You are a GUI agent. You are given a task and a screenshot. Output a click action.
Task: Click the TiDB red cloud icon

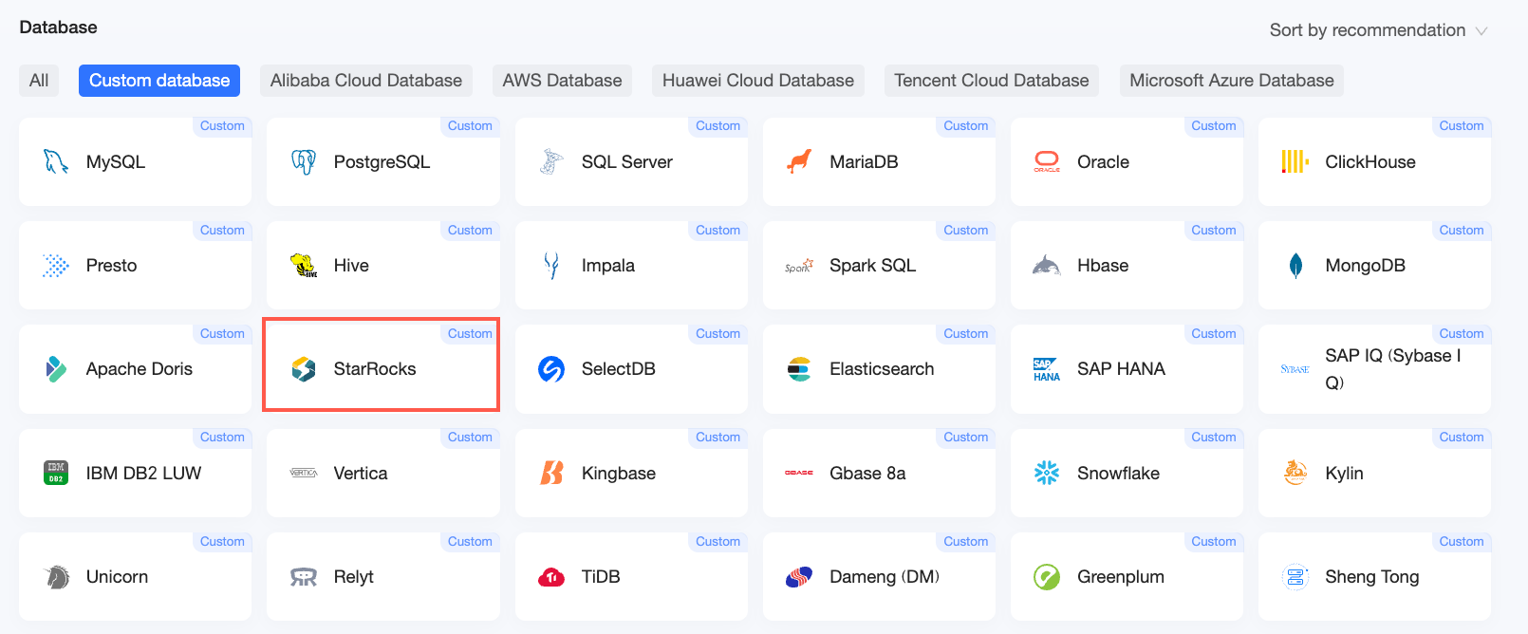(x=551, y=577)
